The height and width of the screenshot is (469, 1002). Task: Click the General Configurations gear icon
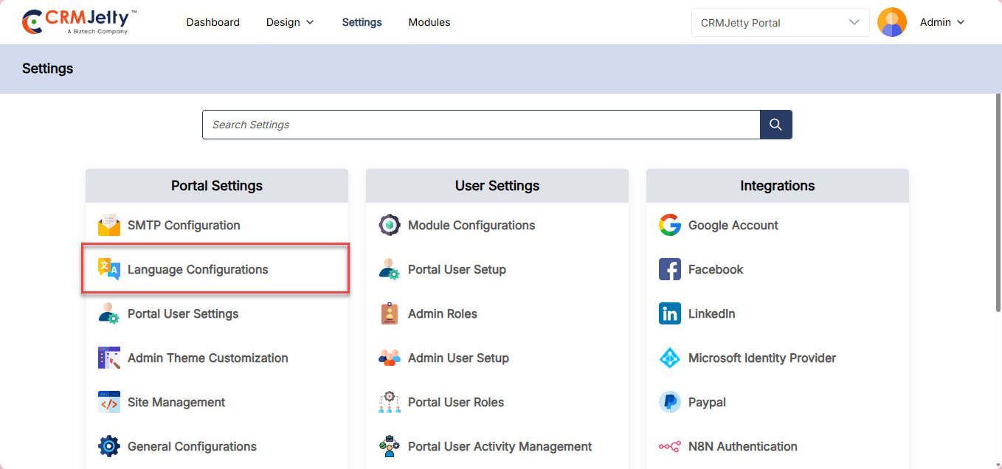(109, 446)
